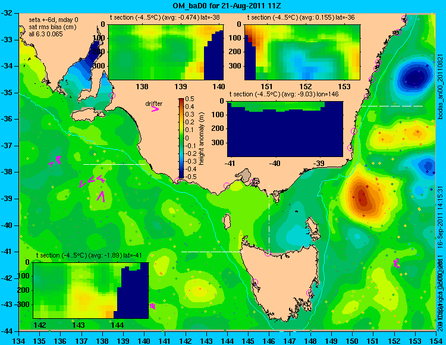The height and width of the screenshot is (345, 446).
Task: Click the 134 longitude axis label
Action: (x=19, y=340)
